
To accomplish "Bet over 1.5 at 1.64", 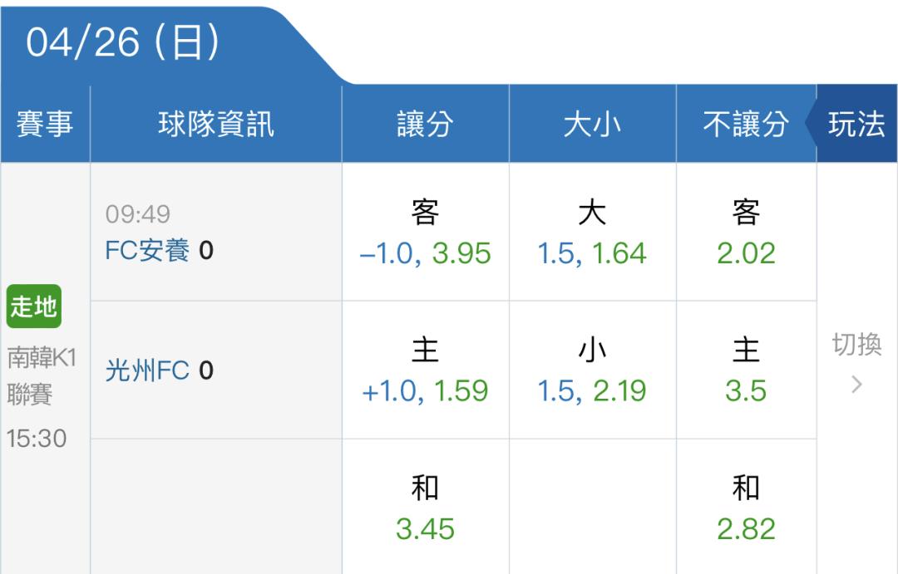I will pos(592,233).
